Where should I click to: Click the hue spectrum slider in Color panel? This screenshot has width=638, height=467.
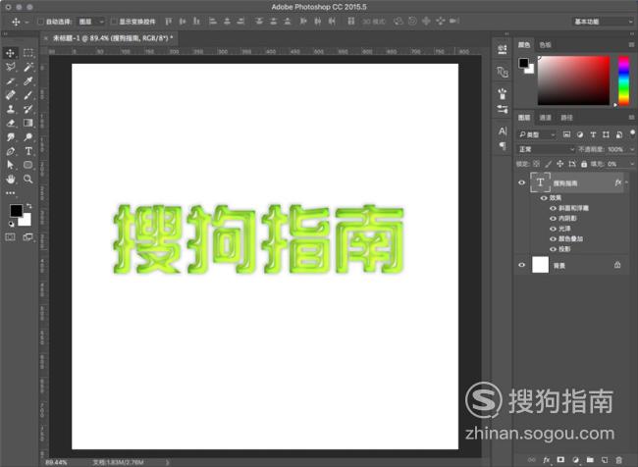[623, 81]
